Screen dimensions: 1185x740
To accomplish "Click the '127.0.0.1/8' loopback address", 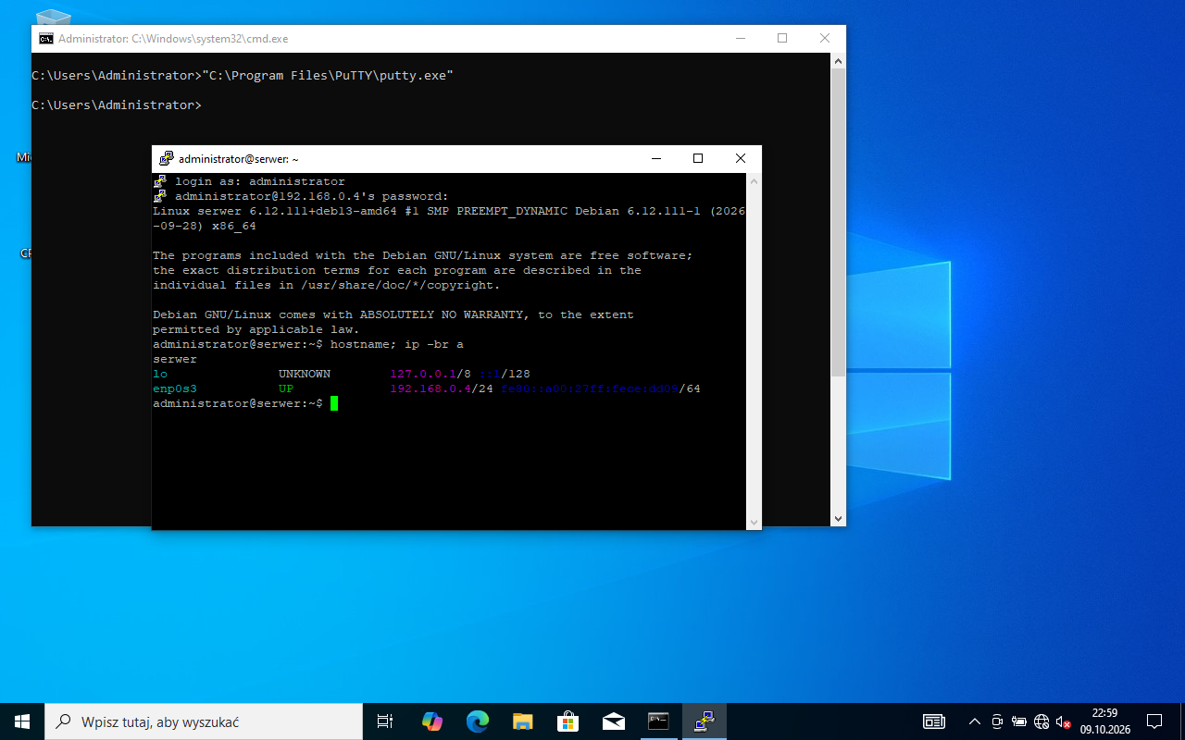I will (x=430, y=374).
